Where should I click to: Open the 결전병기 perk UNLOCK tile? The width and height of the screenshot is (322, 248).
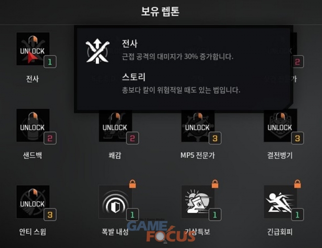[x=281, y=125]
